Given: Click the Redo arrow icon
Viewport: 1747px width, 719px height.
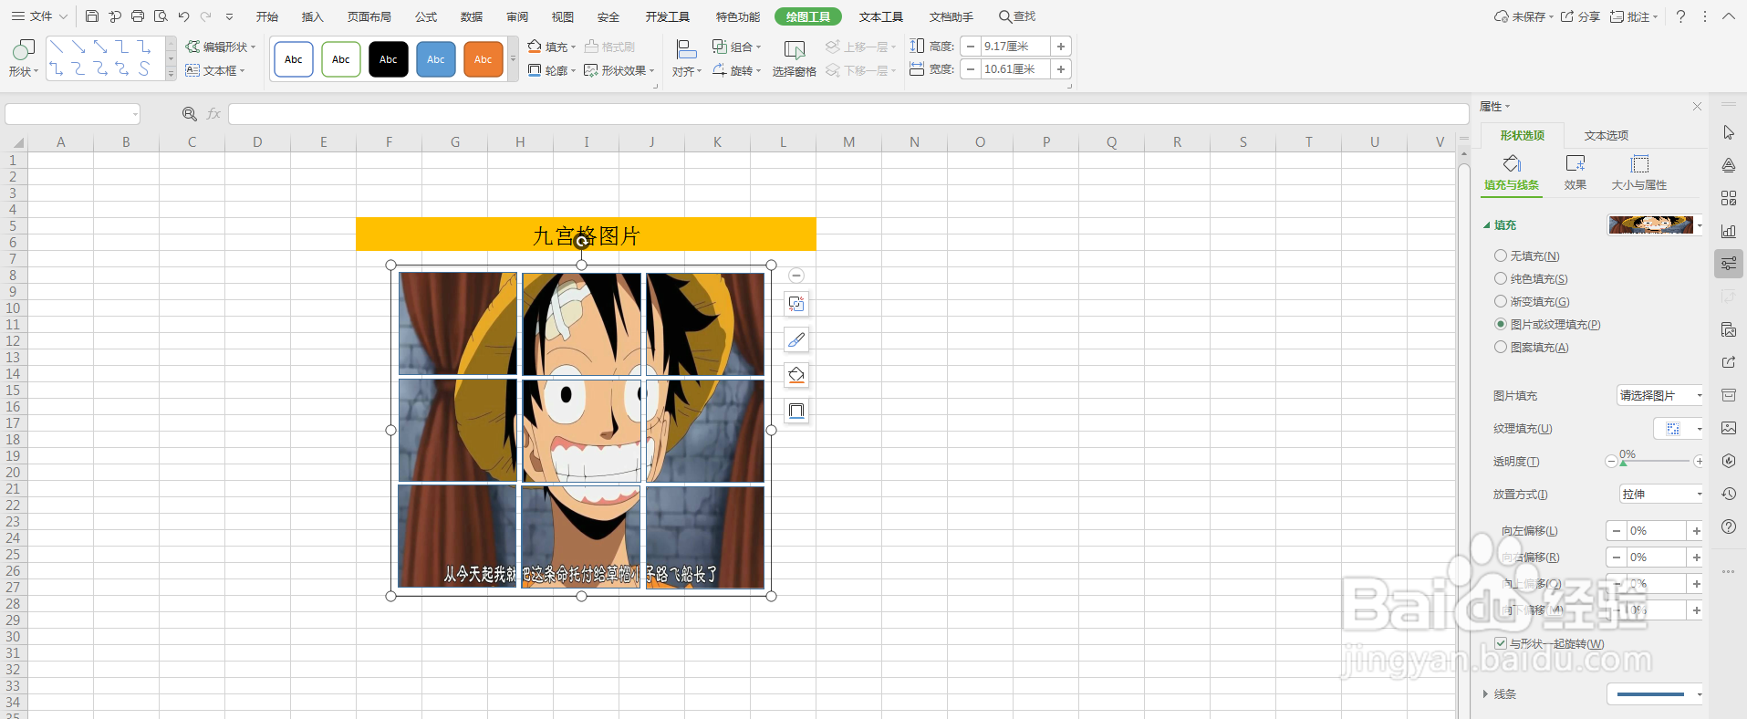Looking at the screenshot, I should 205,16.
